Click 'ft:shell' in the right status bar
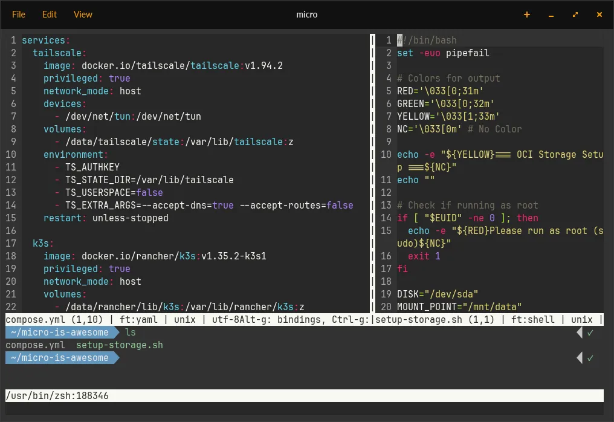This screenshot has height=422, width=614. [532, 320]
